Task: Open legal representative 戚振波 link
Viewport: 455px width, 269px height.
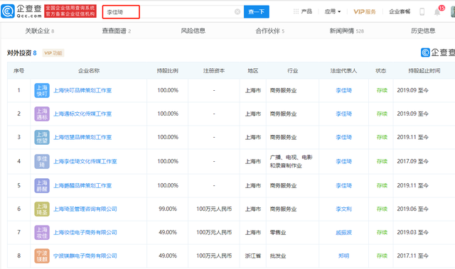Action: [343, 233]
